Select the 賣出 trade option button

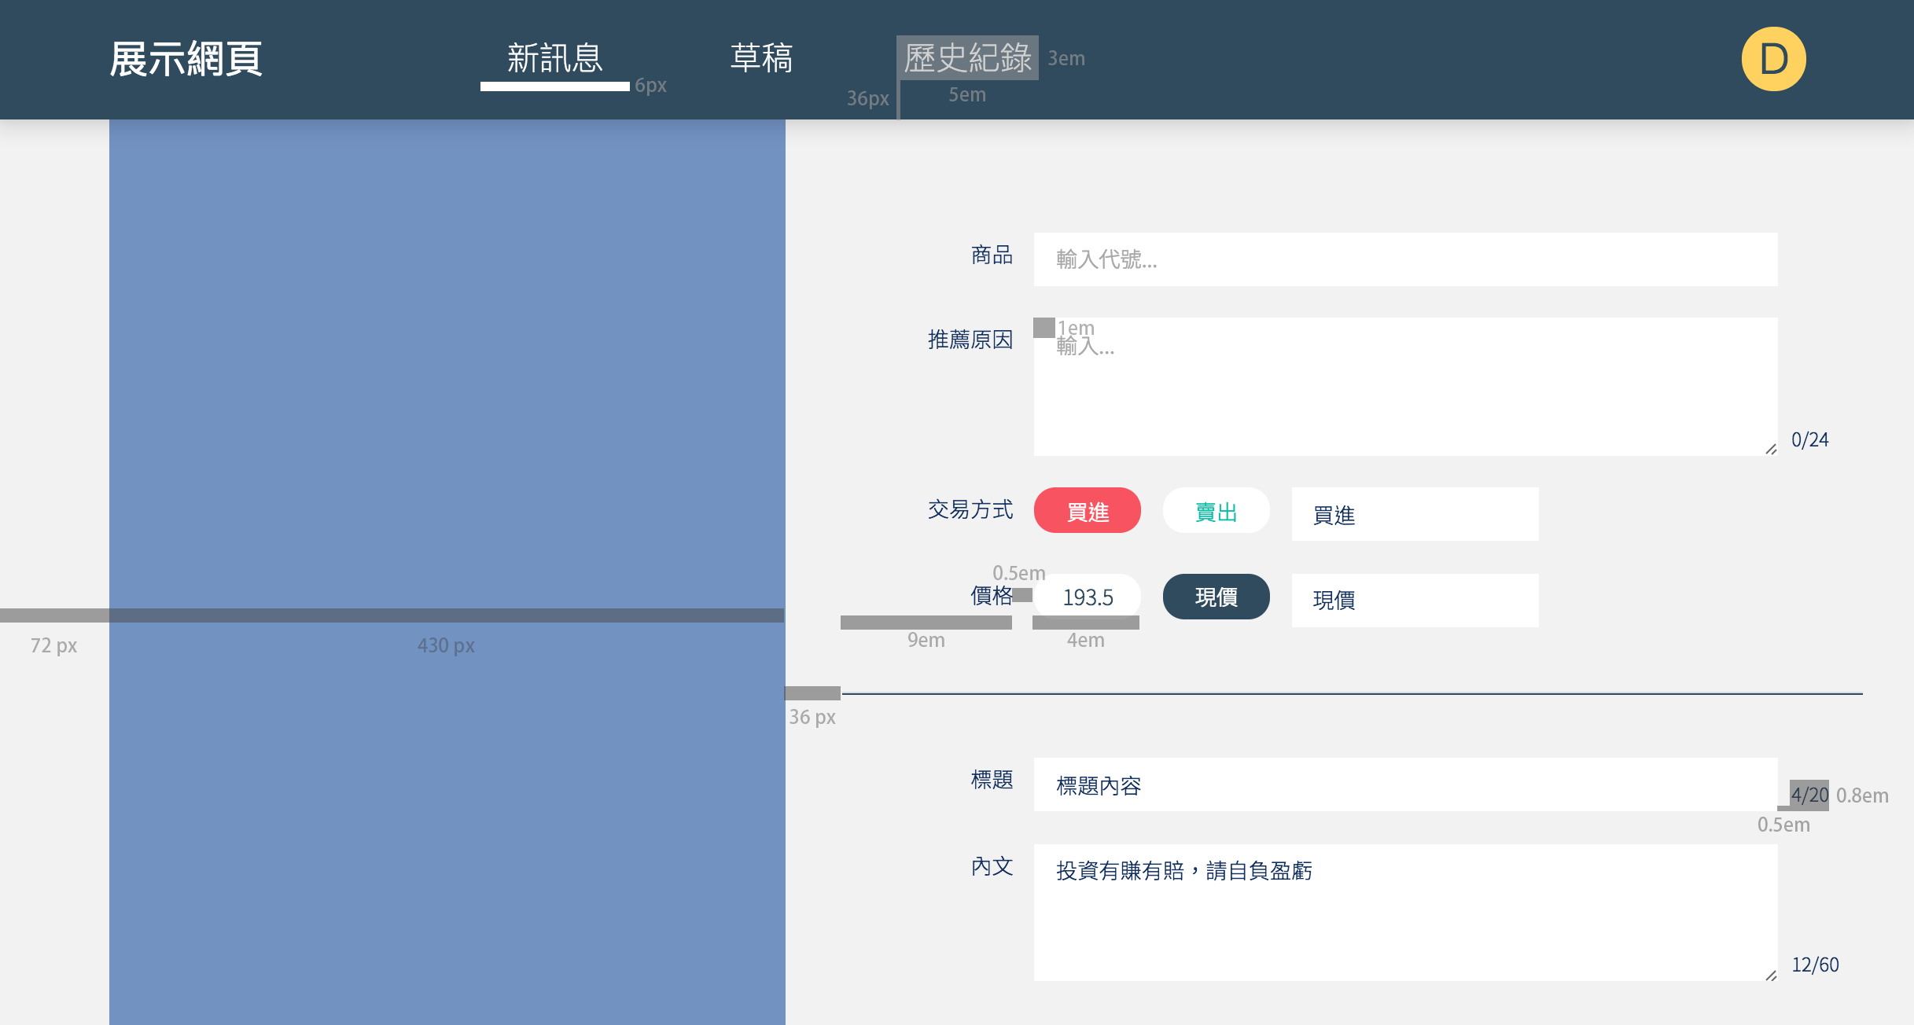pyautogui.click(x=1216, y=511)
